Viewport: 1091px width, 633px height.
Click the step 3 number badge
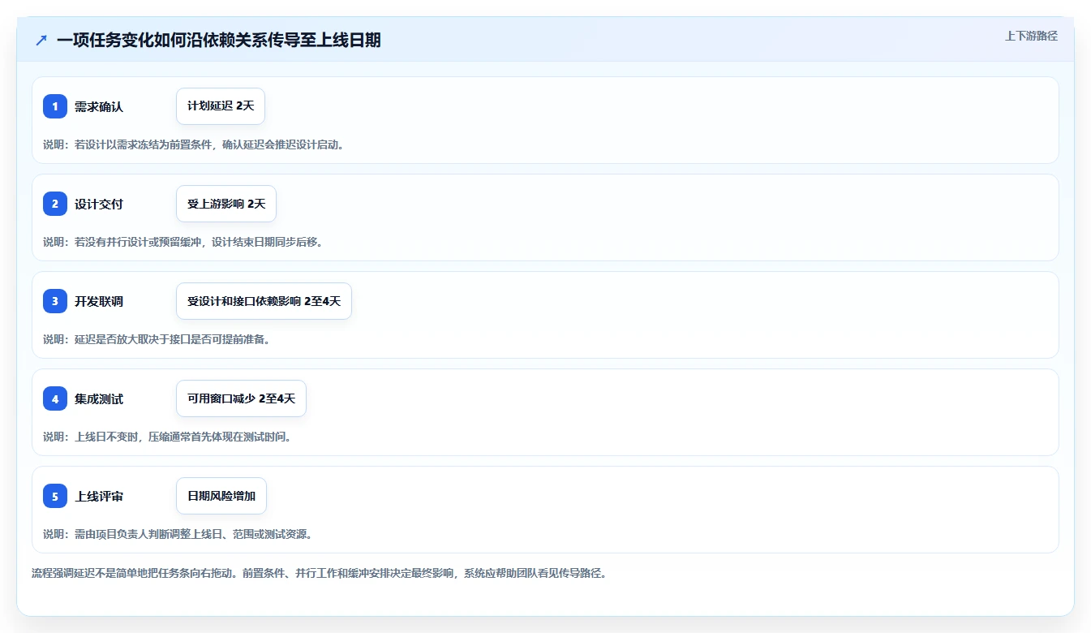coord(55,301)
